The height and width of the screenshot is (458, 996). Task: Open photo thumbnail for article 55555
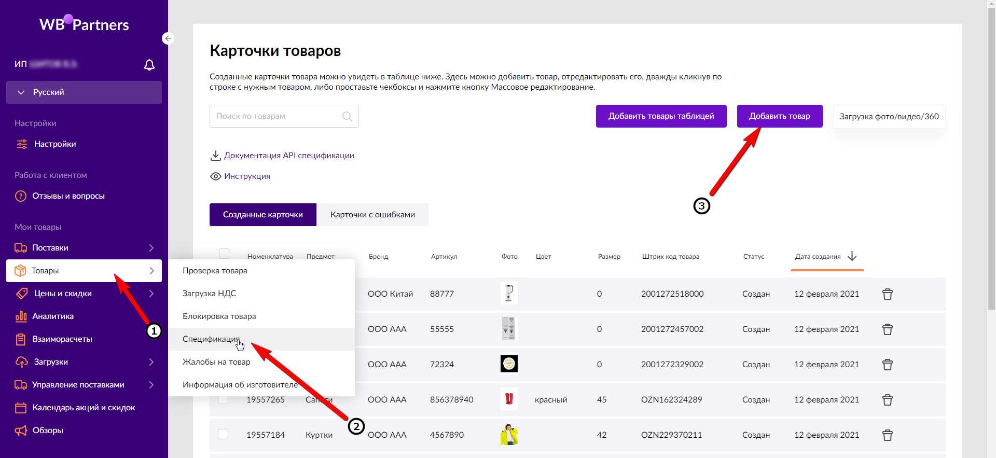tap(509, 329)
